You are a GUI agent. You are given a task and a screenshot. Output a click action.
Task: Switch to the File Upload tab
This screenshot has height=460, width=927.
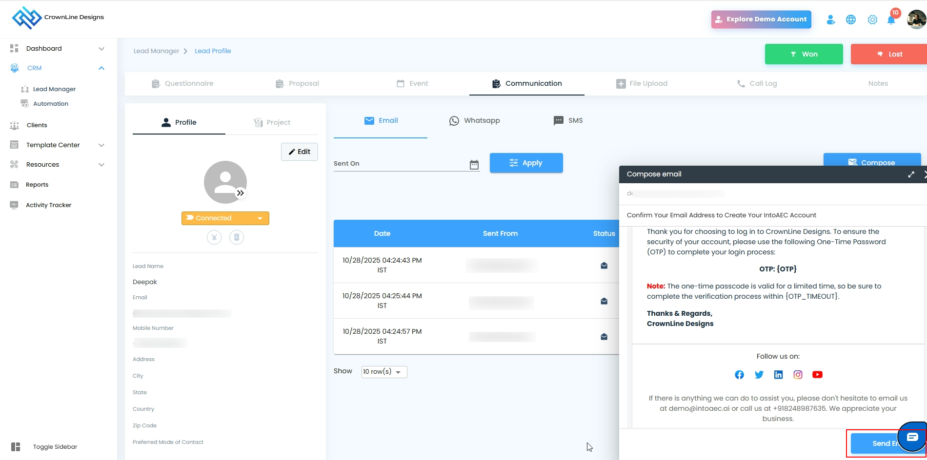click(642, 84)
